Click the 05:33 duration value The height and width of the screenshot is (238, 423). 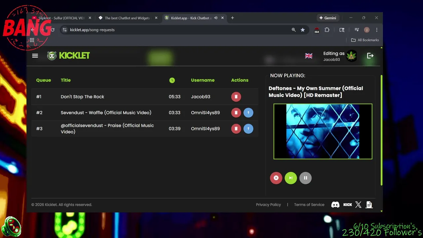[174, 97]
